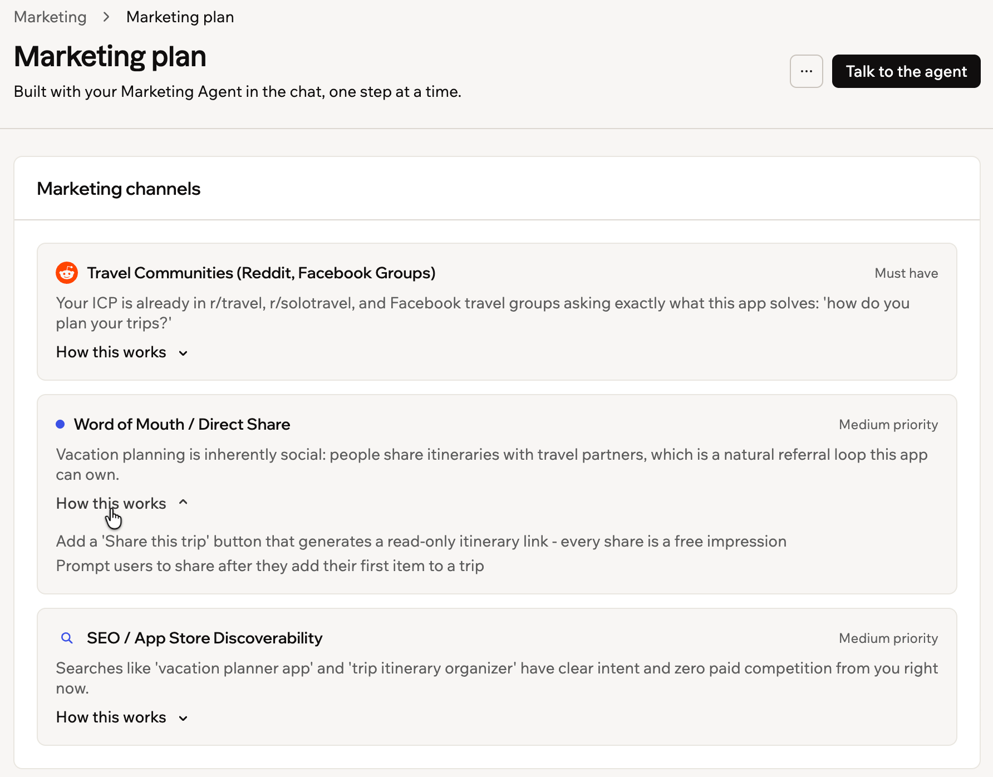
Task: Click the Travel Communities (Reddit, Facebook Groups) title
Action: 261,273
